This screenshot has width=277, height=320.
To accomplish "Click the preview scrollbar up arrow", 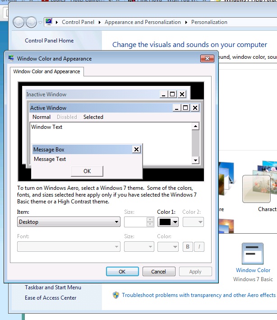I will (195, 126).
